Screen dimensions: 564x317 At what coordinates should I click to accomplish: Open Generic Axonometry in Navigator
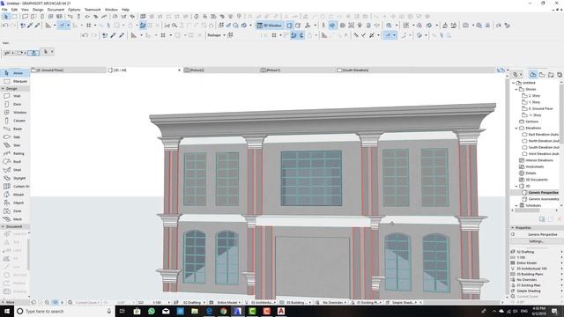(544, 199)
